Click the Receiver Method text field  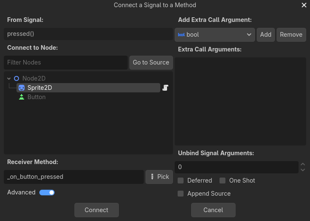click(x=74, y=177)
